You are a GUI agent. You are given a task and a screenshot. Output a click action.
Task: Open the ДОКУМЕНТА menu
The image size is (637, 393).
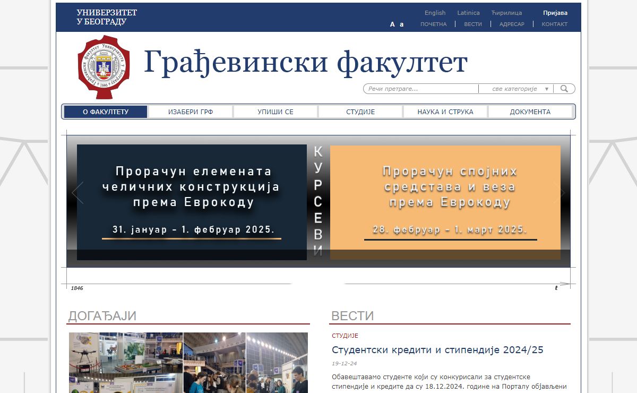pyautogui.click(x=530, y=112)
